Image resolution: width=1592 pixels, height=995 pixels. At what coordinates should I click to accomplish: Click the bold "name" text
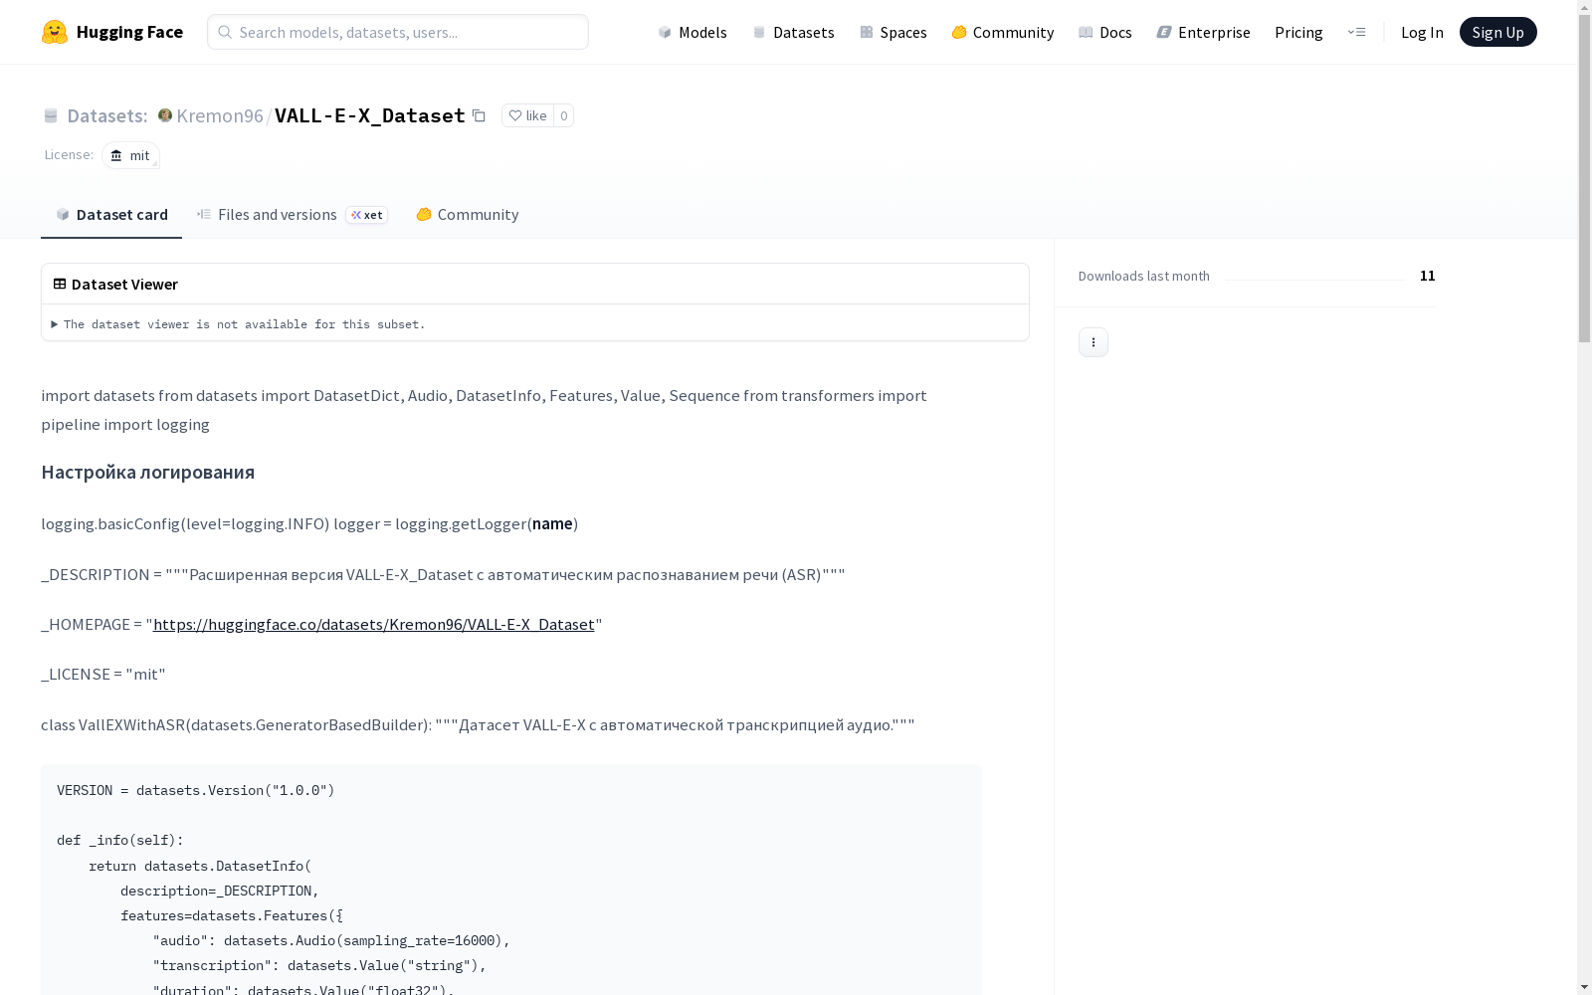pyautogui.click(x=552, y=523)
